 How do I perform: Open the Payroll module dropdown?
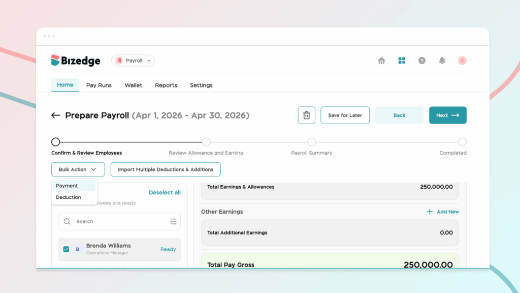(x=133, y=61)
